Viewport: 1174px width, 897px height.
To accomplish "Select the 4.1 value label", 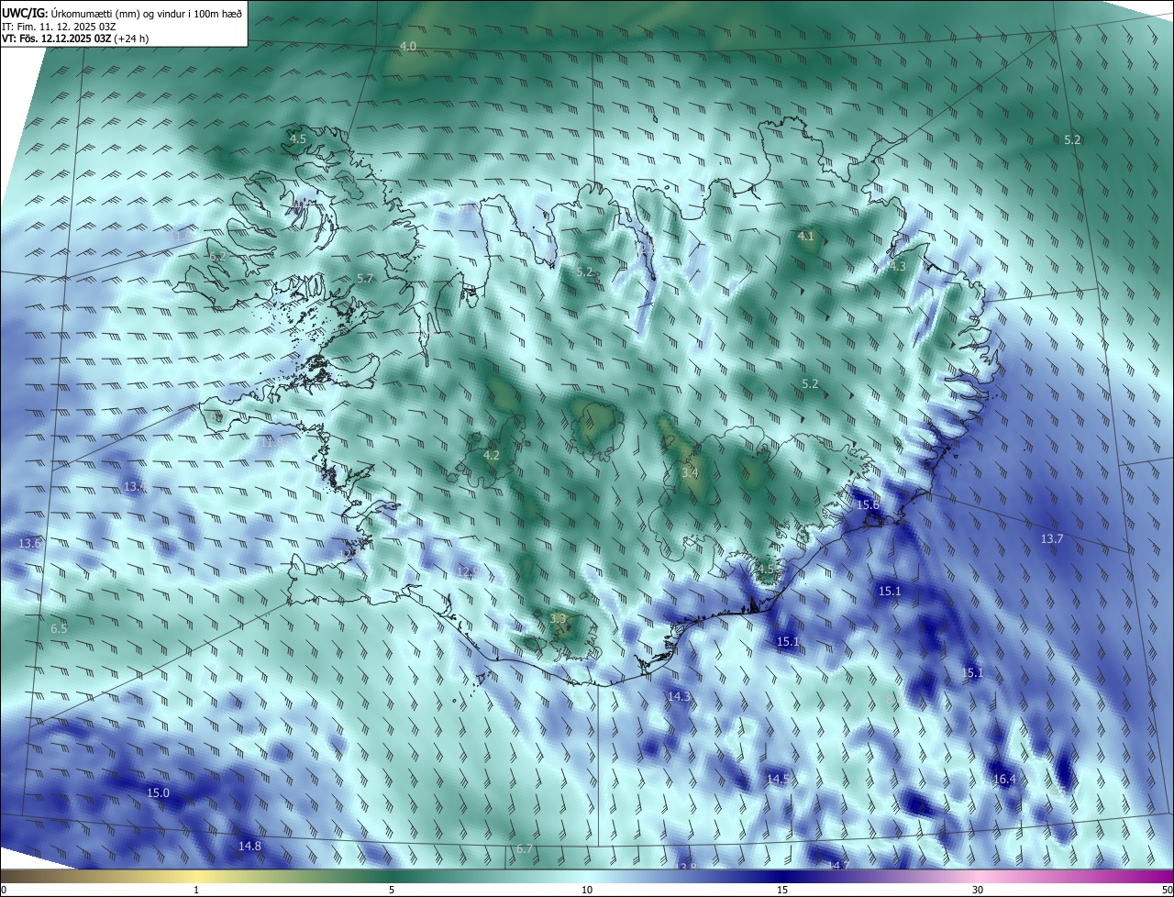I will pyautogui.click(x=805, y=236).
